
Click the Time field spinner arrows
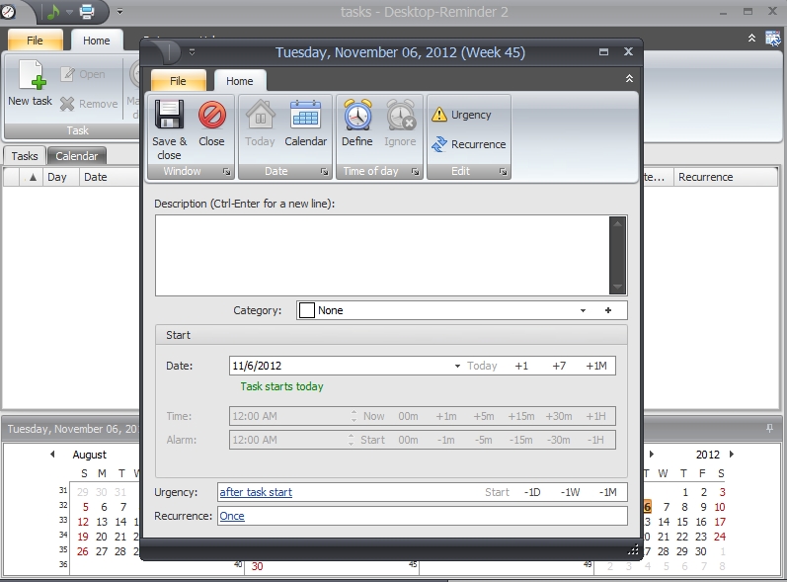354,416
